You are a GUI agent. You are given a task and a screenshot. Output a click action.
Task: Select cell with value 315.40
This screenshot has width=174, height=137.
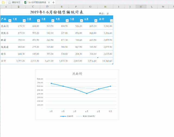47,47
